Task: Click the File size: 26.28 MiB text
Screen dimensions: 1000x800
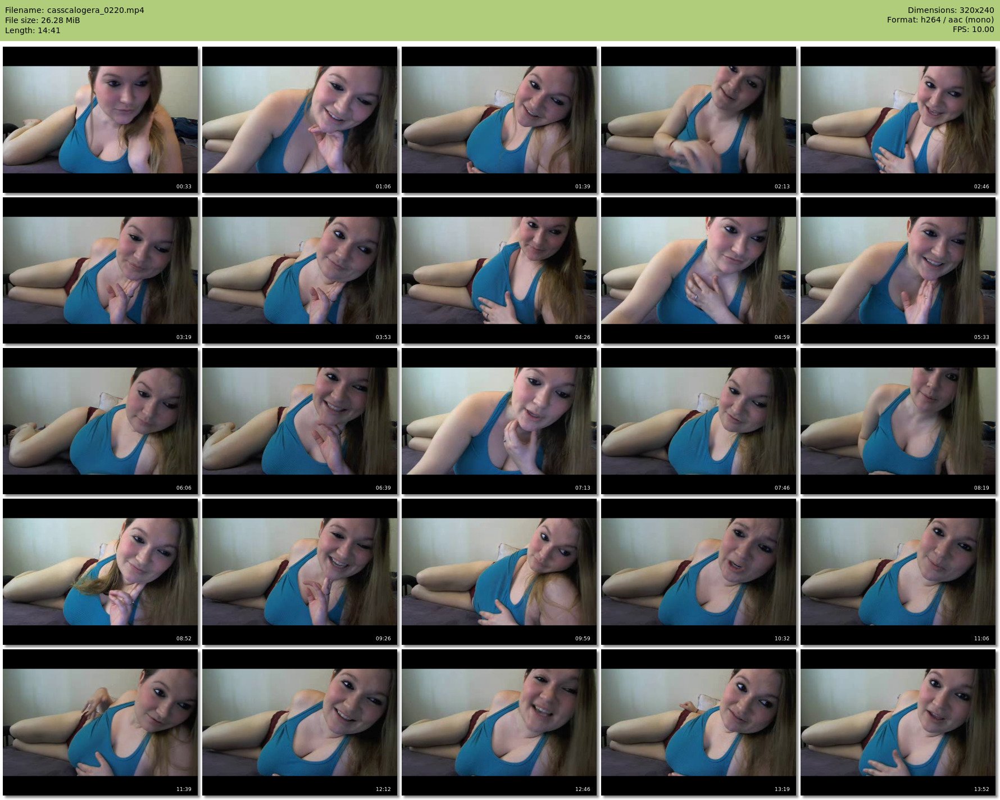Action: tap(43, 20)
